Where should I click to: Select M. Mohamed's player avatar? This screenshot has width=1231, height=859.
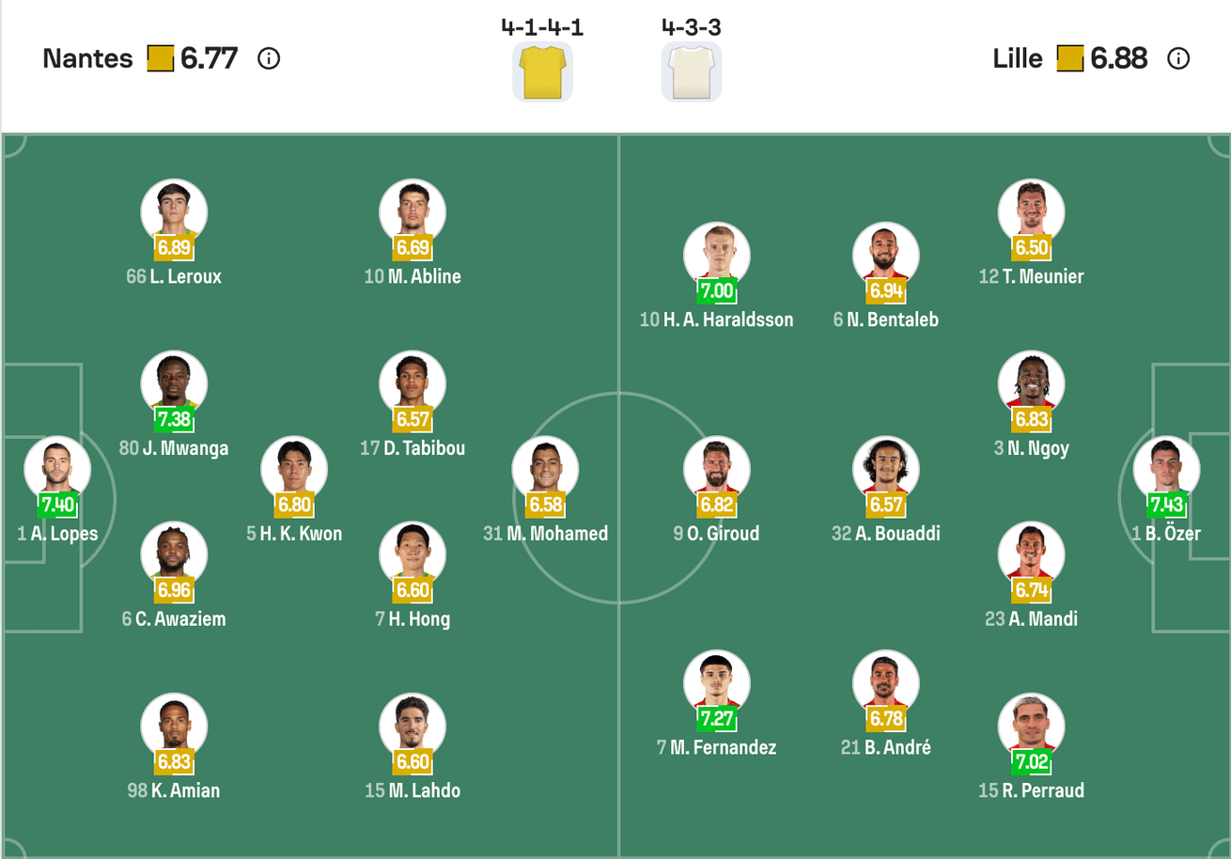[x=545, y=468]
